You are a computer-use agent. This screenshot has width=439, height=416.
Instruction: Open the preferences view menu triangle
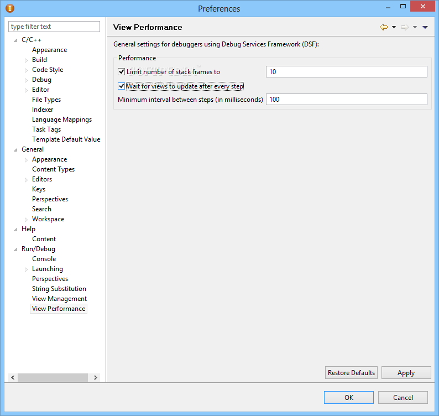(425, 27)
